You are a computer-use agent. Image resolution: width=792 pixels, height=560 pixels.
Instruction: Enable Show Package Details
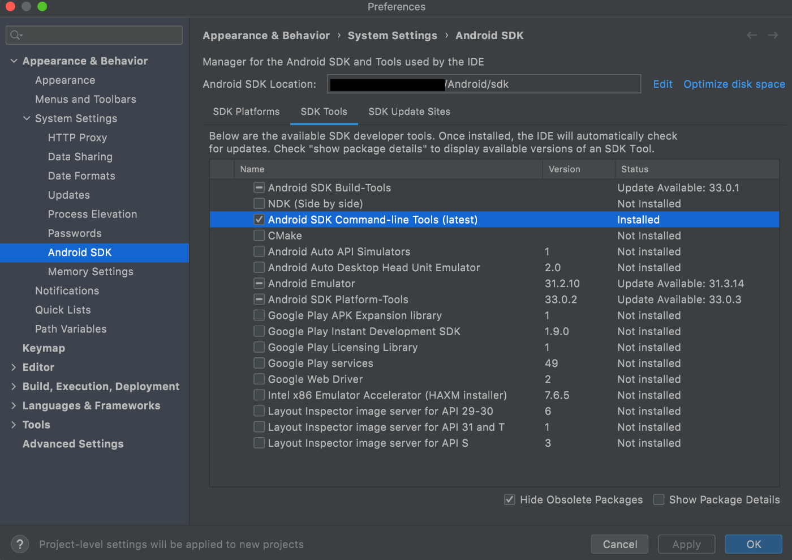coord(658,499)
